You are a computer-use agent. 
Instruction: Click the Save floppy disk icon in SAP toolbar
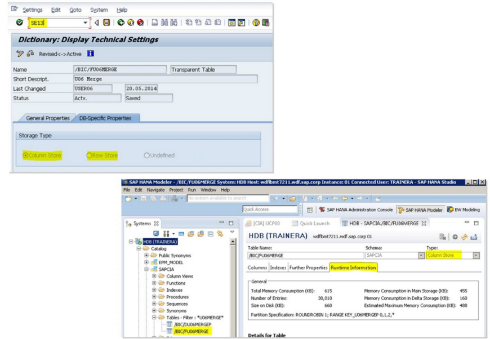click(x=106, y=23)
